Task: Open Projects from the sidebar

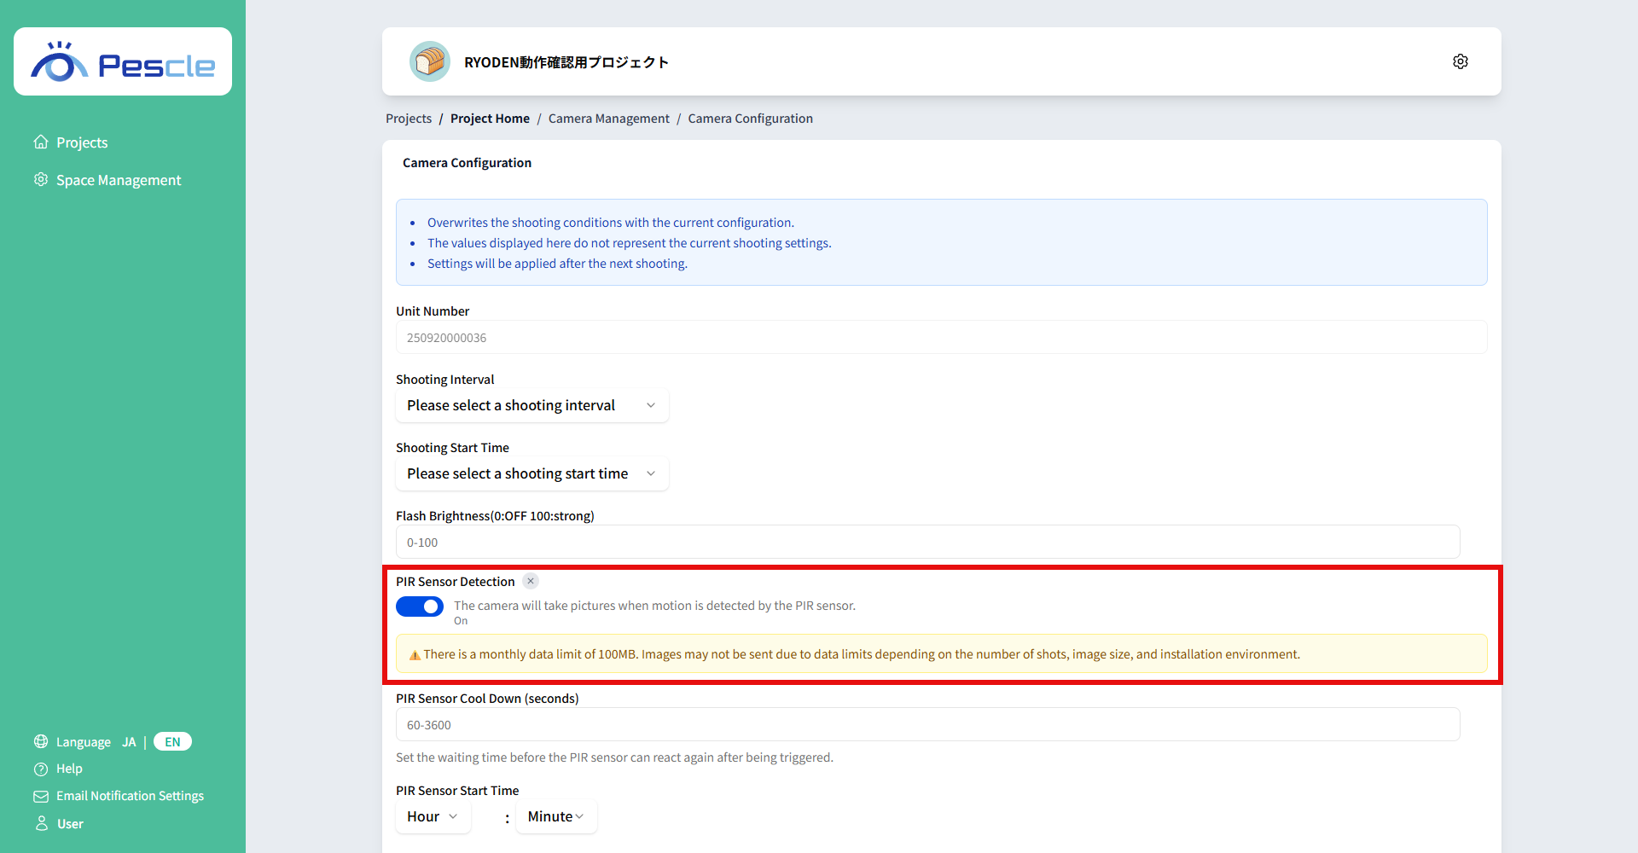Action: [x=82, y=142]
